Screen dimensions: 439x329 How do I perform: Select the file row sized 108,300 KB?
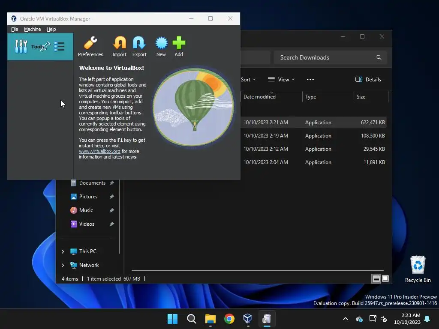tap(313, 136)
